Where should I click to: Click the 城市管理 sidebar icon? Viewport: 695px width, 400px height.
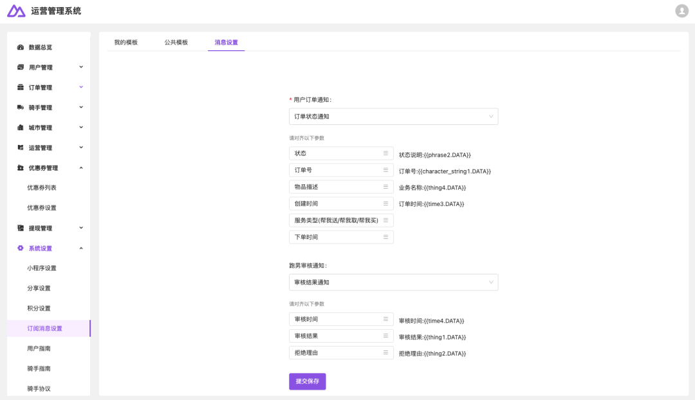21,128
